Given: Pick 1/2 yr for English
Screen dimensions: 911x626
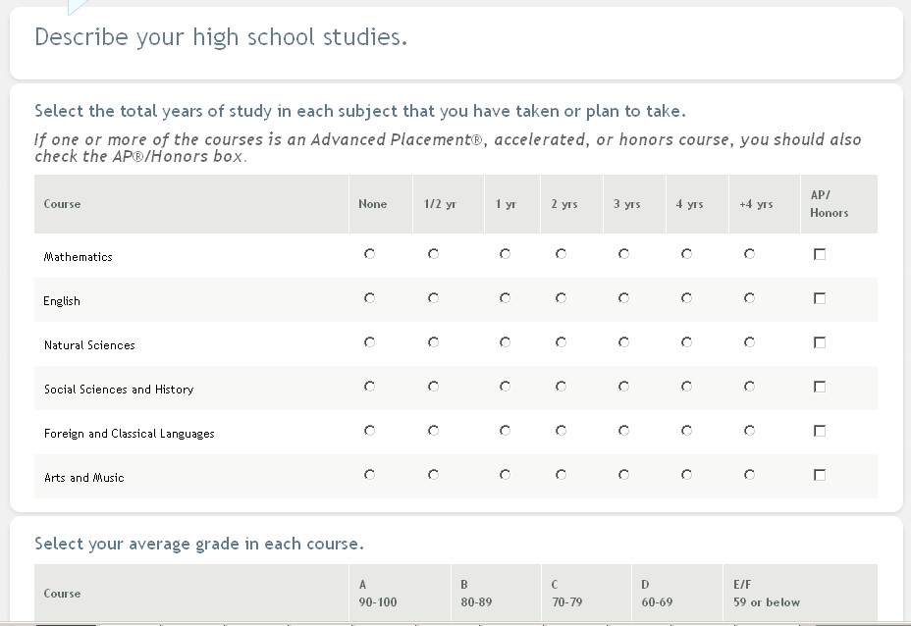Looking at the screenshot, I should pyautogui.click(x=433, y=298).
